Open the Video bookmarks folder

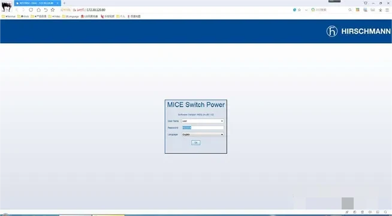tap(55, 17)
